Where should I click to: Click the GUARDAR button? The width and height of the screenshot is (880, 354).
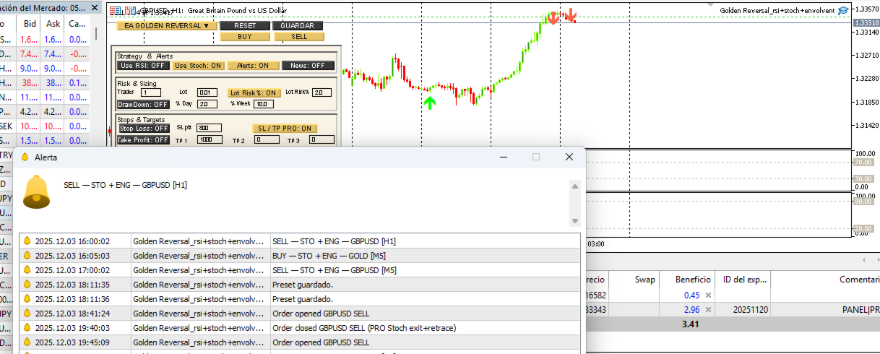coord(298,25)
